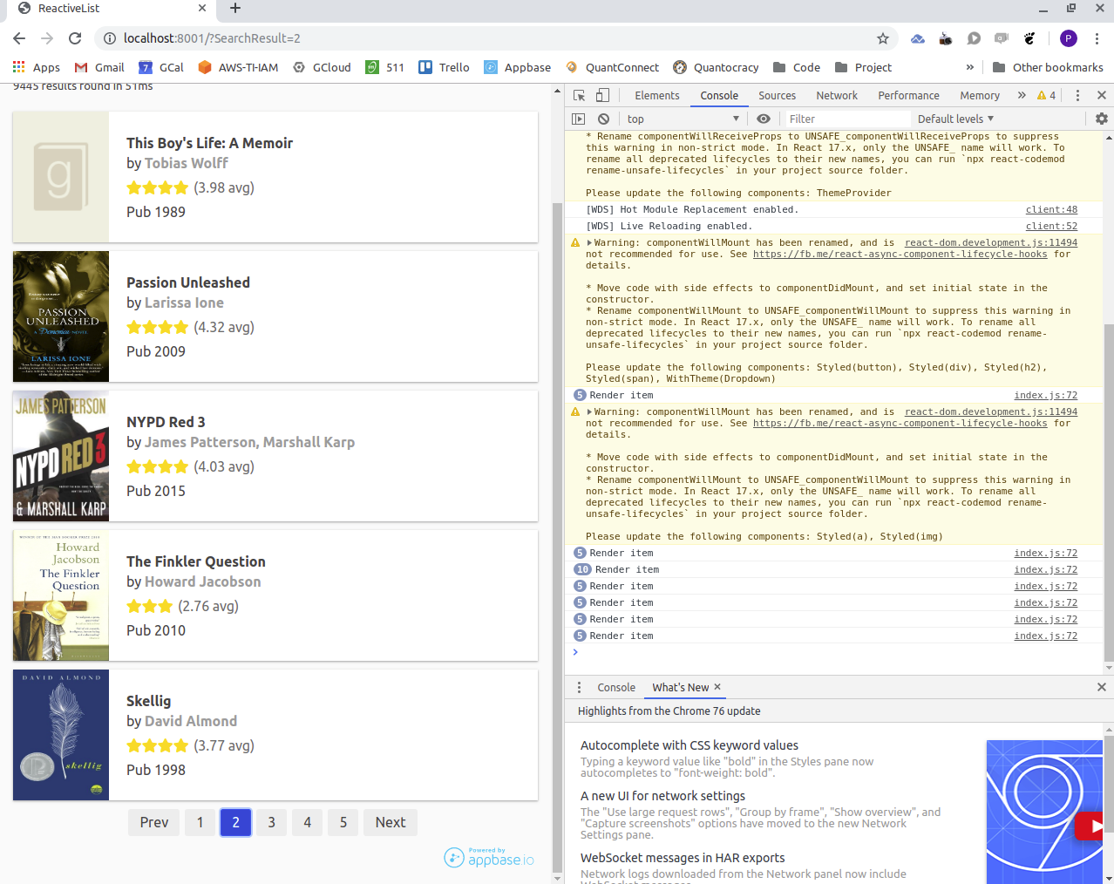
Task: Go back to previous page
Action: (x=19, y=38)
